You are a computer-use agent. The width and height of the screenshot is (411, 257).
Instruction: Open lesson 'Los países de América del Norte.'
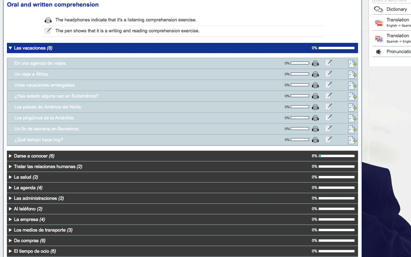pyautogui.click(x=48, y=107)
